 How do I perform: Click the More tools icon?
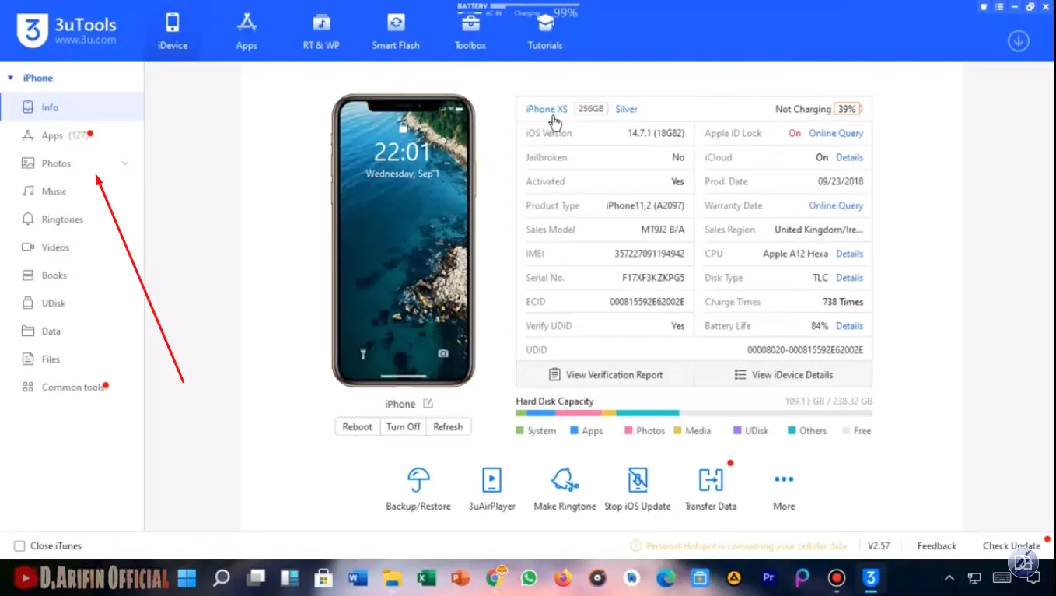click(x=784, y=488)
